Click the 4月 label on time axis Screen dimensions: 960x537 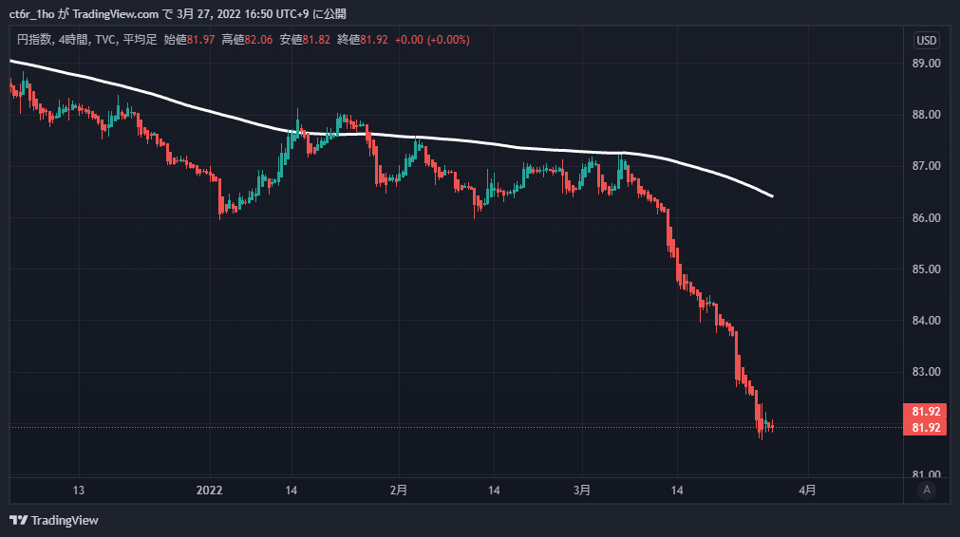[807, 491]
